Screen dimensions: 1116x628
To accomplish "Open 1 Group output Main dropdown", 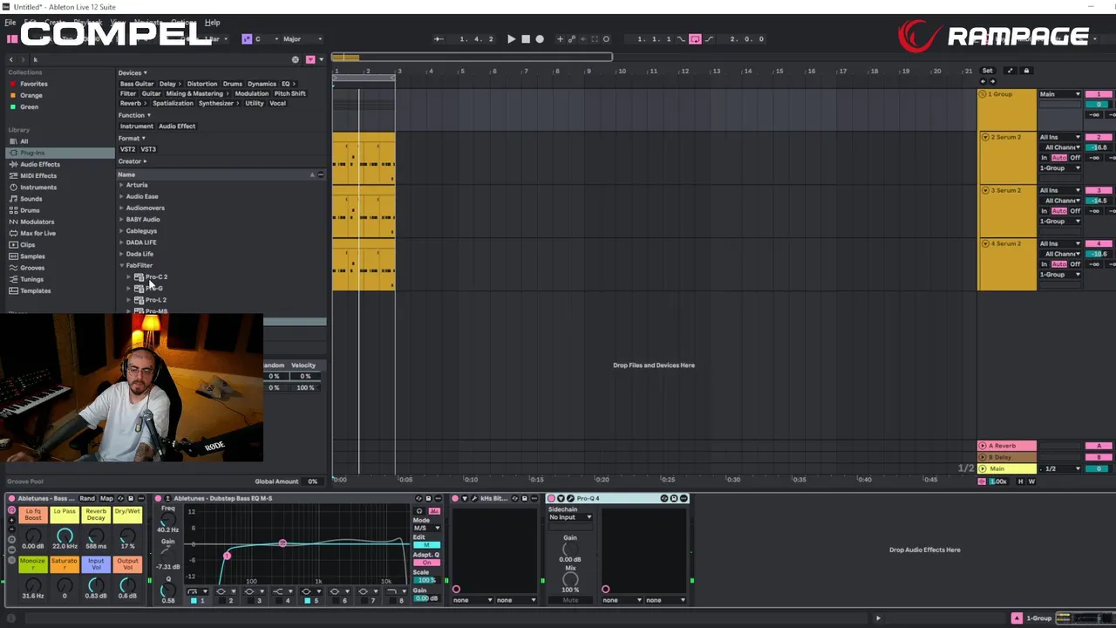I will tap(1059, 94).
